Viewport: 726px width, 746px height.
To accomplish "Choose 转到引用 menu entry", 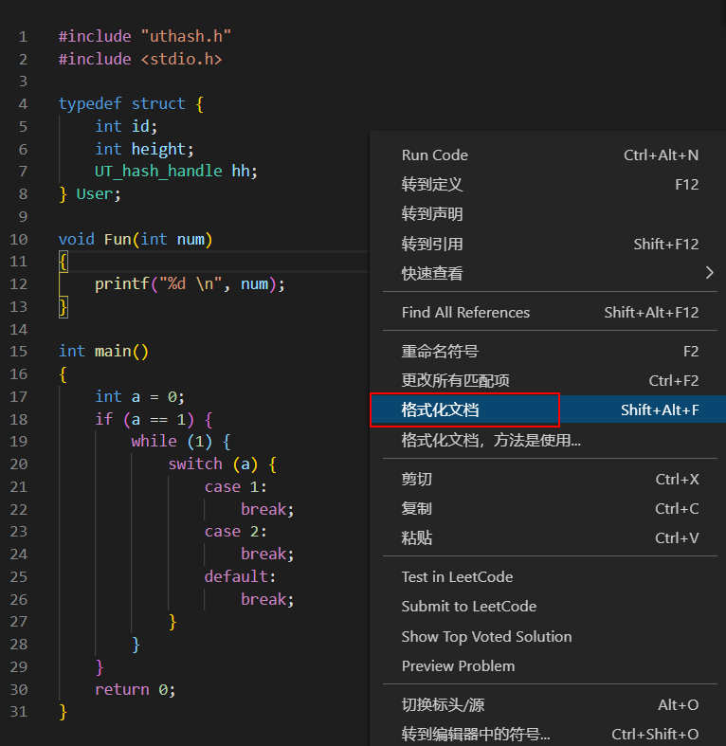I will (x=550, y=244).
